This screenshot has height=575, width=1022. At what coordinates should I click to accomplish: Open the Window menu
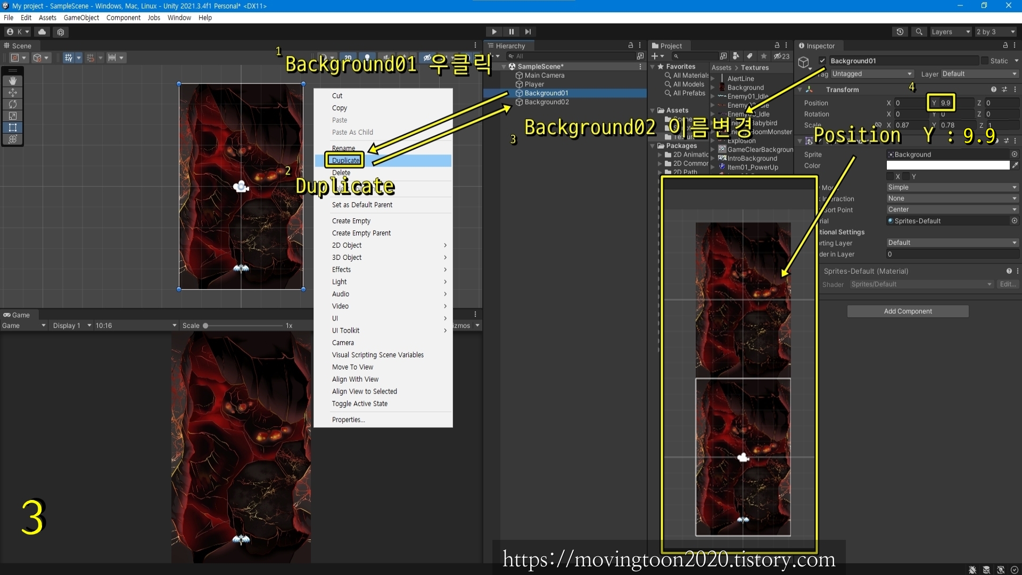click(179, 18)
